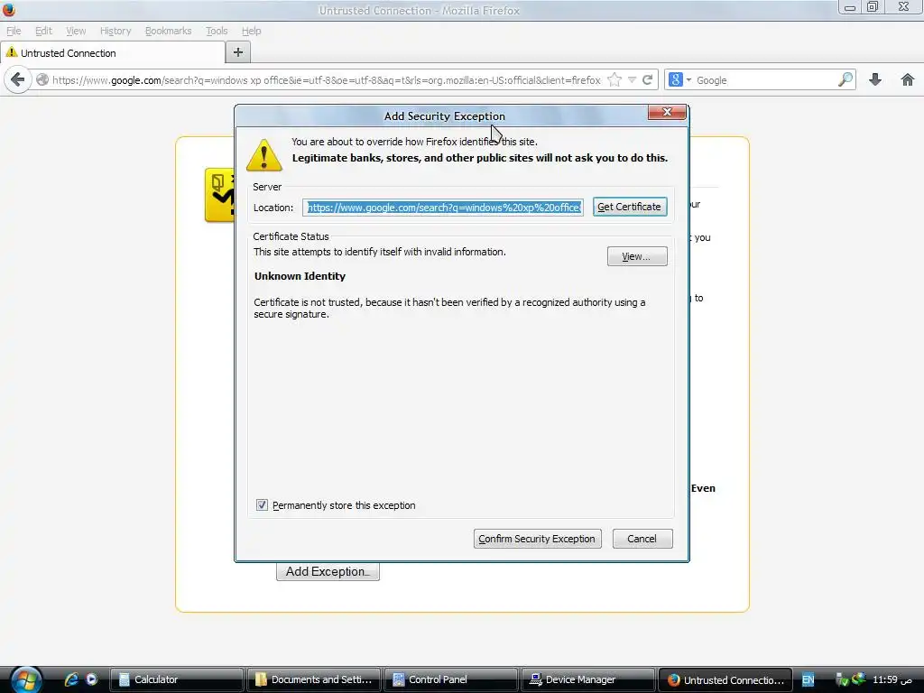Go to the Home page icon

(x=908, y=79)
